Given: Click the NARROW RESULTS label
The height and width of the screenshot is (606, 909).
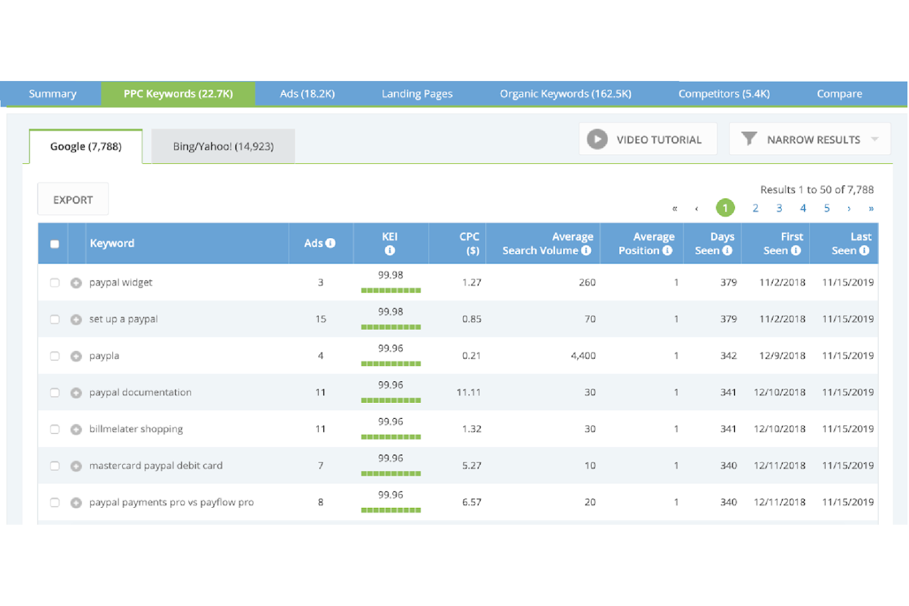Looking at the screenshot, I should (x=813, y=140).
